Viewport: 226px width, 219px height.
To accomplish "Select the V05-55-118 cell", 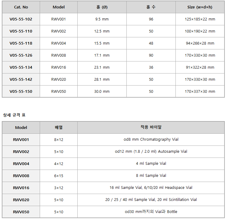I will click(x=21, y=43).
